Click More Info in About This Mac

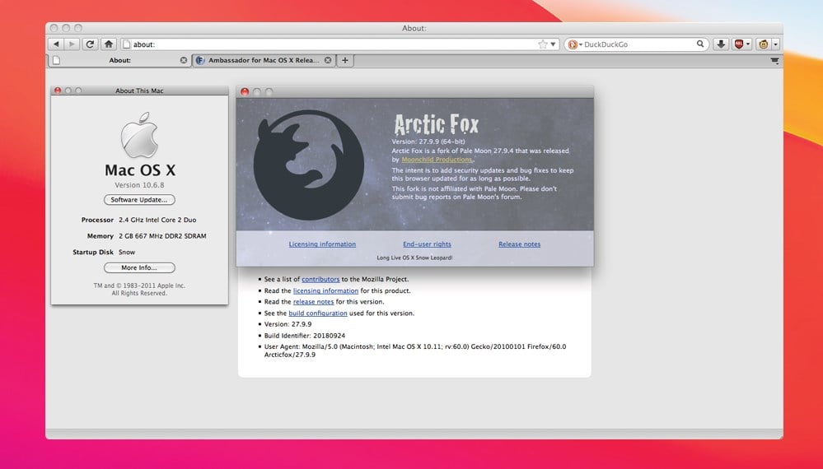click(x=139, y=267)
